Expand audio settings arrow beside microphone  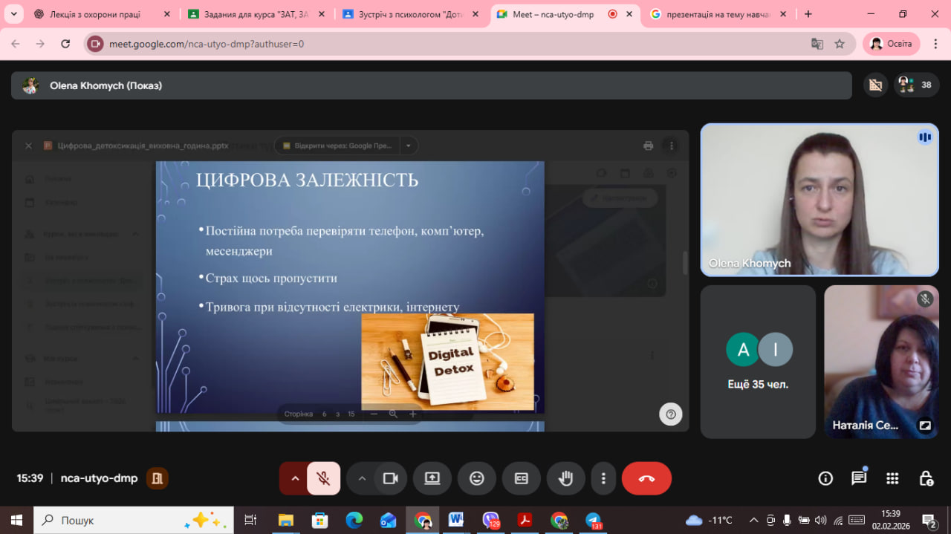pos(295,478)
